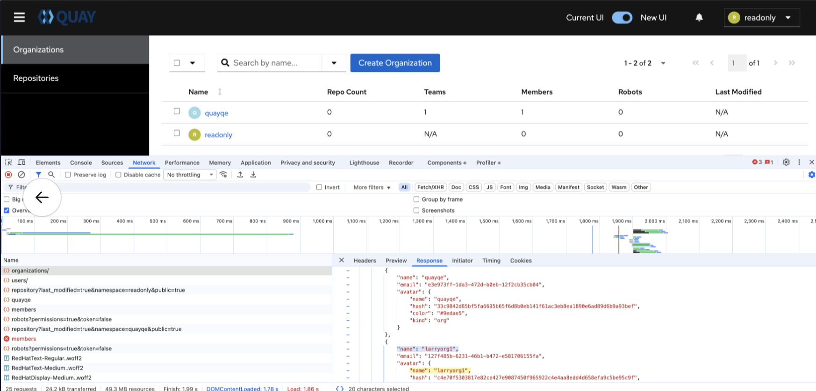This screenshot has height=391, width=816.
Task: Click the record network log button
Action: [8, 175]
